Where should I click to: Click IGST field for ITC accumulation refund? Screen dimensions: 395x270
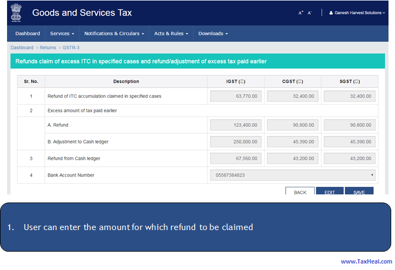236,96
